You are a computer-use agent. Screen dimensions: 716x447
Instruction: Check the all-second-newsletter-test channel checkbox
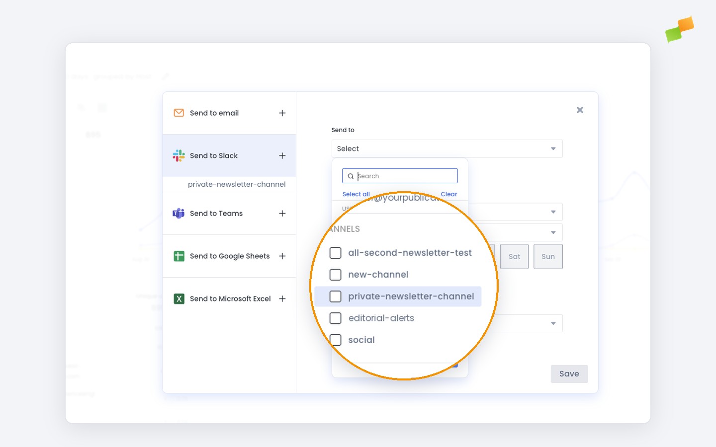coord(336,253)
